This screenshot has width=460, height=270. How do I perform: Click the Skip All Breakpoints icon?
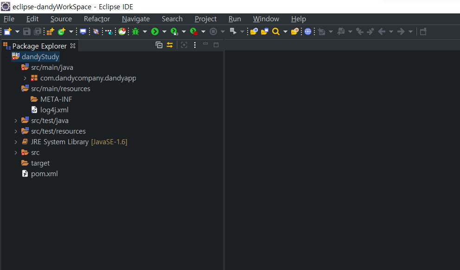coord(96,31)
